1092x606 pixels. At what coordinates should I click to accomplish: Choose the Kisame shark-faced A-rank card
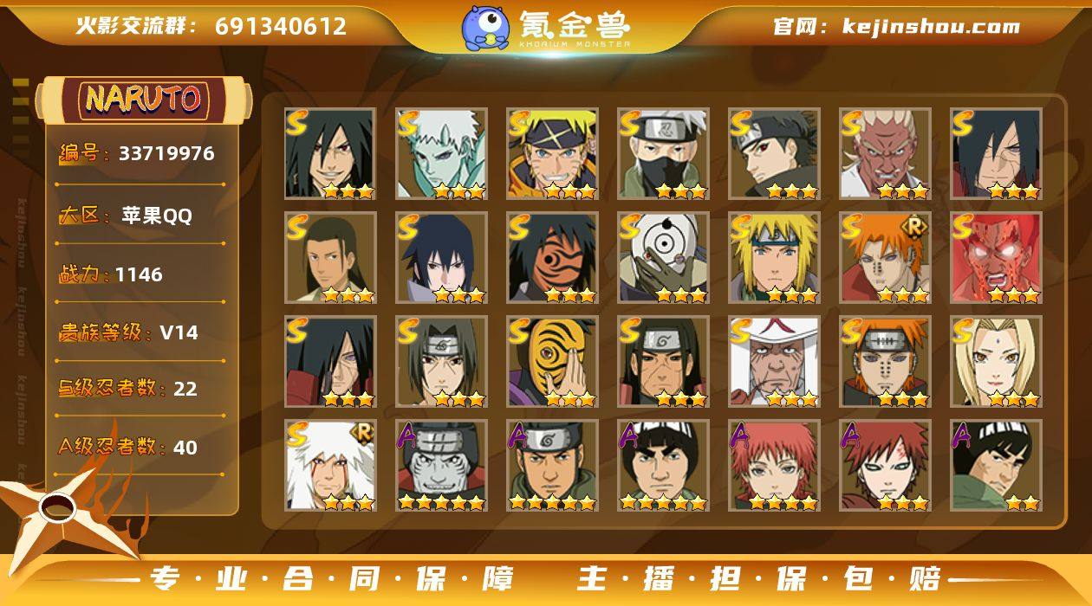tap(441, 465)
